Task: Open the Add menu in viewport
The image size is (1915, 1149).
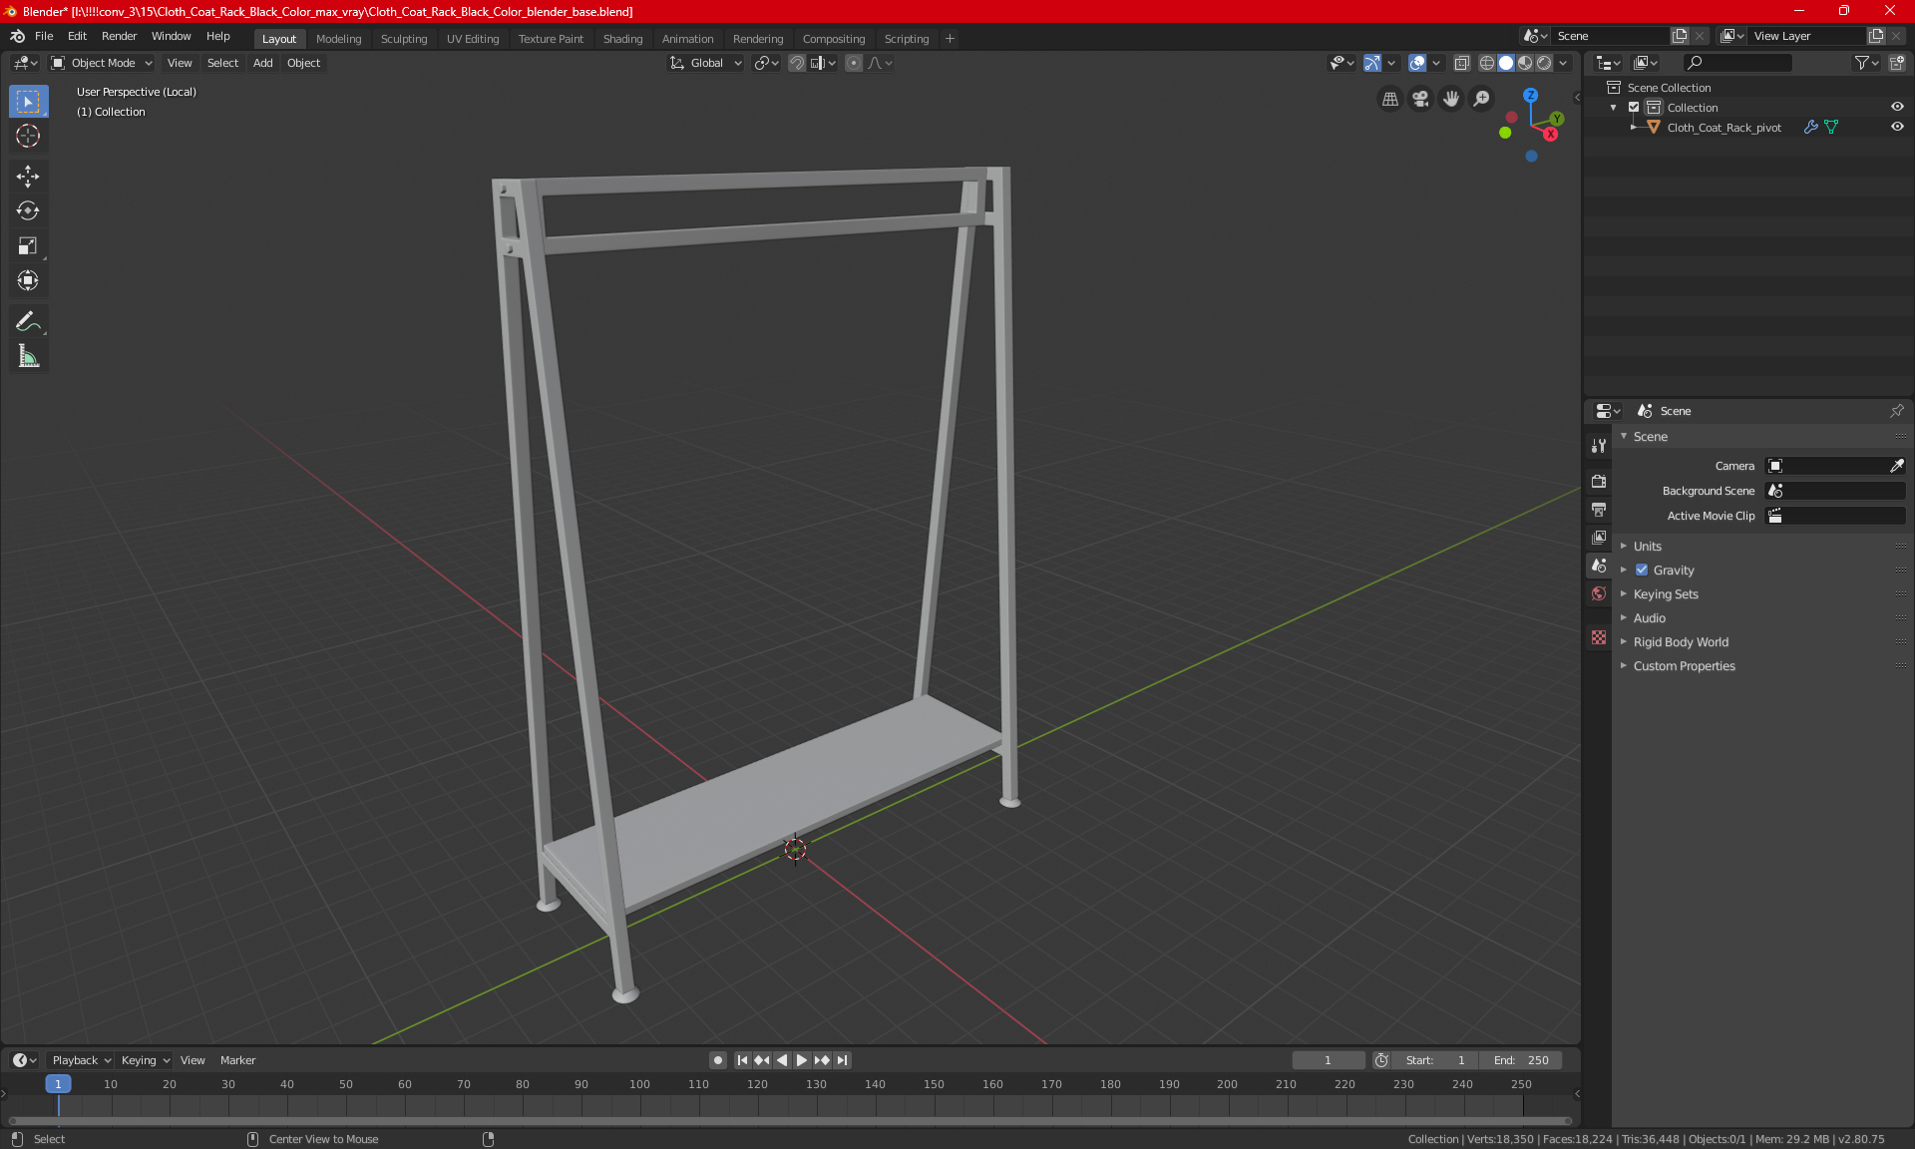Action: point(262,63)
